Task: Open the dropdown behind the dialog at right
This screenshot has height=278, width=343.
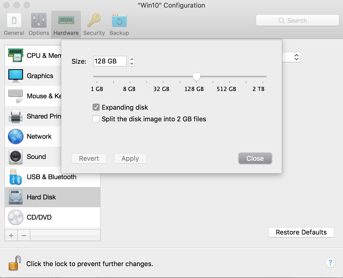Action: (296, 57)
